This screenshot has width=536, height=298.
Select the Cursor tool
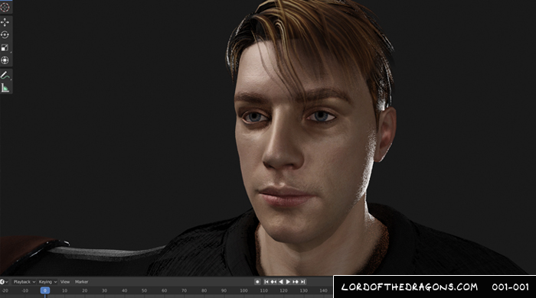click(5, 7)
